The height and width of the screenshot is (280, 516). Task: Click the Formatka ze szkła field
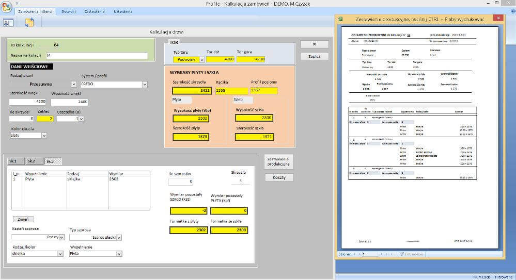[x=229, y=230]
